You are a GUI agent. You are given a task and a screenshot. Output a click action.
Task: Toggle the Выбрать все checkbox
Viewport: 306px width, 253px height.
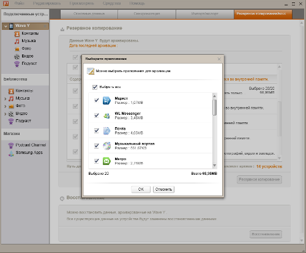[95, 87]
